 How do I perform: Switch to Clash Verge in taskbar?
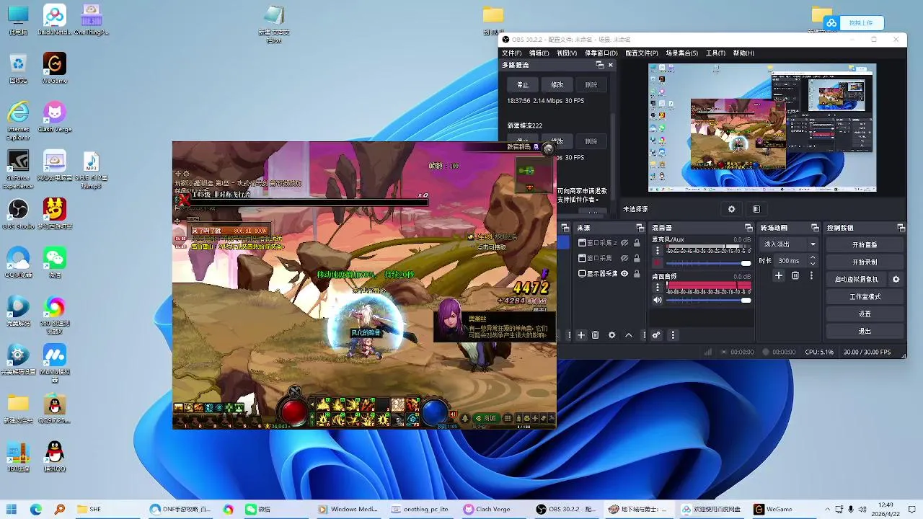pyautogui.click(x=487, y=509)
